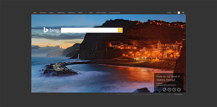This screenshot has width=217, height=107.
Task: Click the orange search magnifier button
Action: click(x=120, y=30)
